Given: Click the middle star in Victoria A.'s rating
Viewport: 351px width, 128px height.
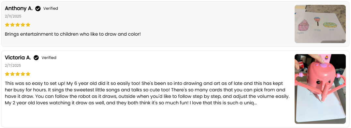Looking at the screenshot, I should (x=18, y=74).
